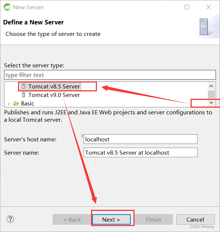
Task: Open the Help question mark icon
Action: [10, 219]
